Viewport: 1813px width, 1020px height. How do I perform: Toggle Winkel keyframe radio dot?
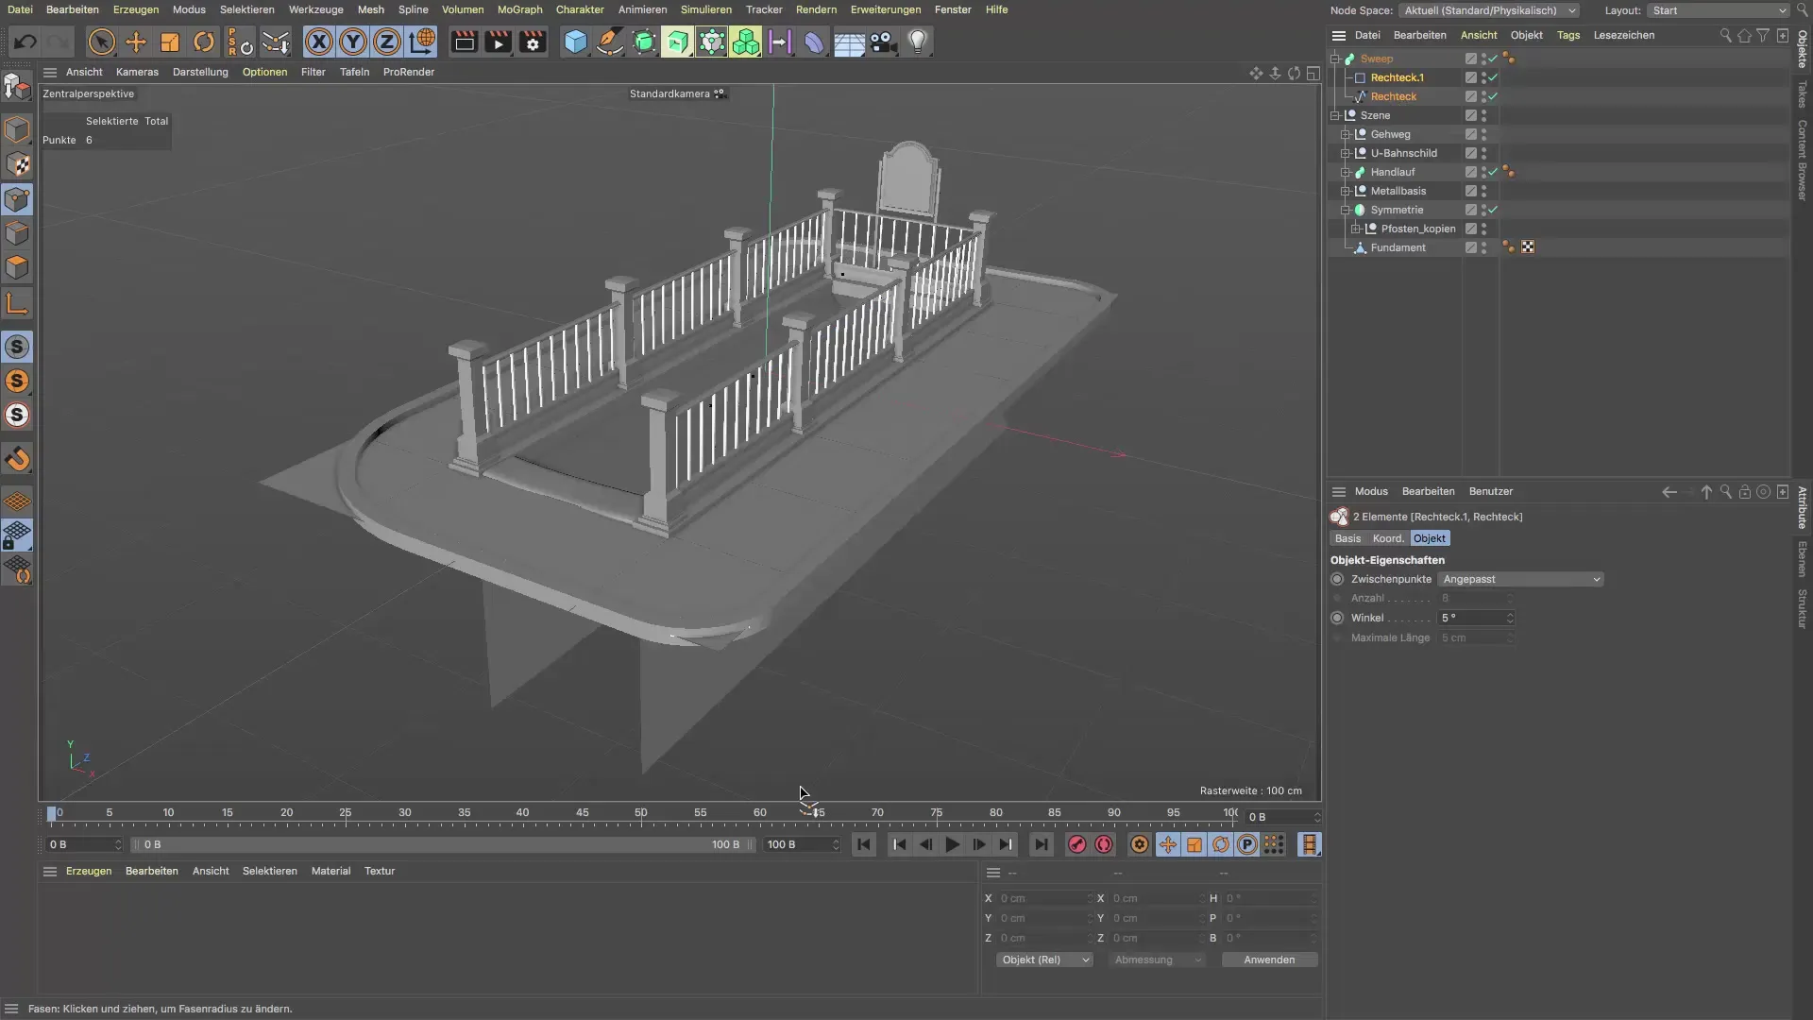click(1337, 618)
